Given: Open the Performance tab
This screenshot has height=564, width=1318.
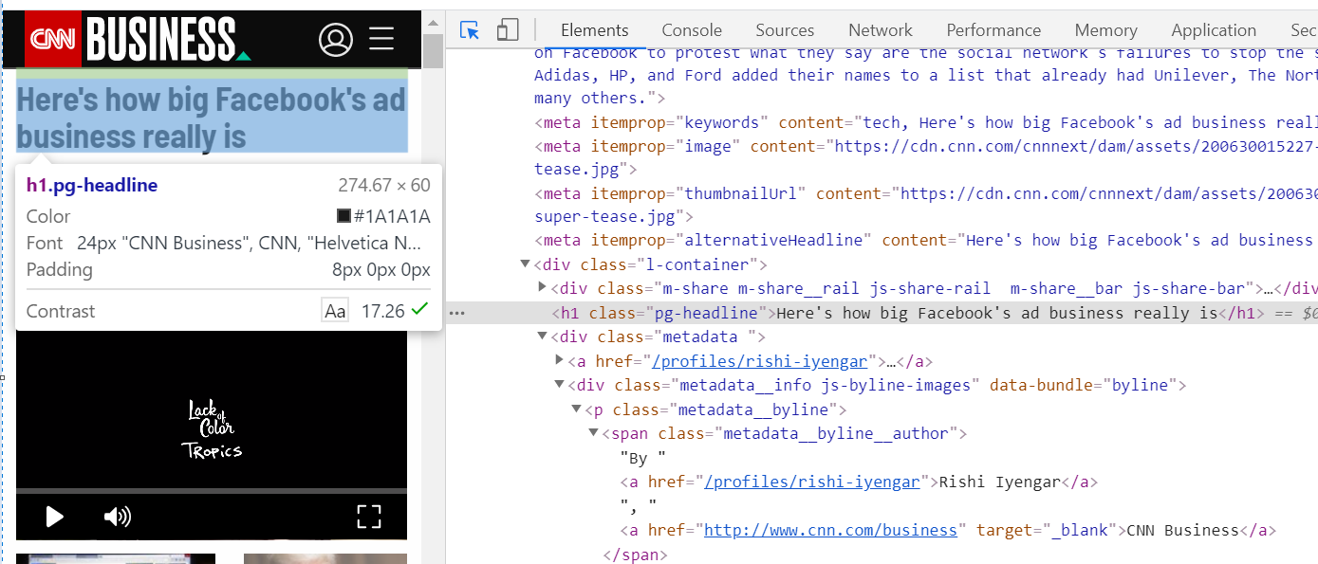Looking at the screenshot, I should (993, 30).
